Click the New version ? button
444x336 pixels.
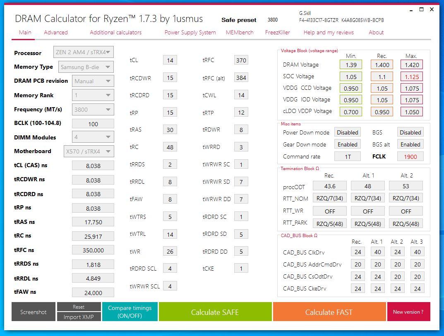point(408,312)
